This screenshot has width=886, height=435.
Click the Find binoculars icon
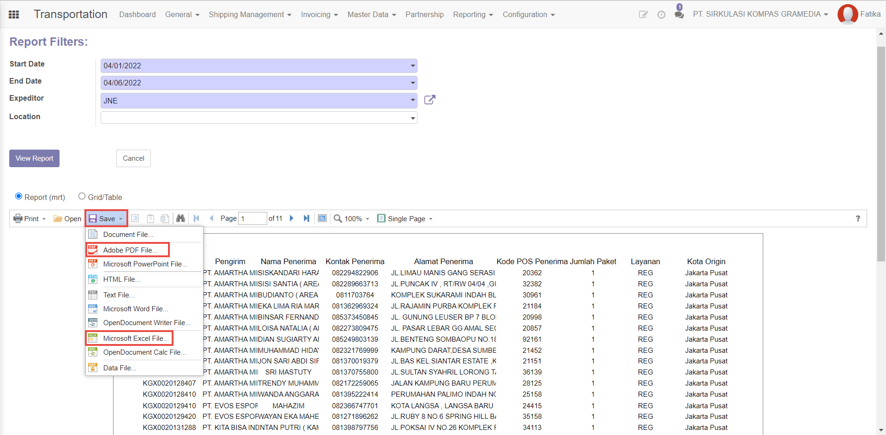(180, 218)
